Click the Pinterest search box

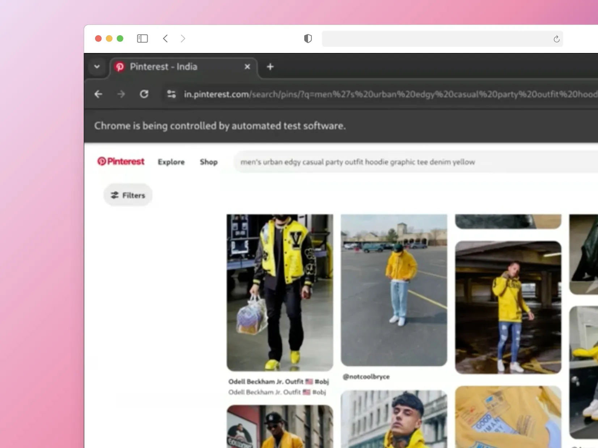point(416,162)
